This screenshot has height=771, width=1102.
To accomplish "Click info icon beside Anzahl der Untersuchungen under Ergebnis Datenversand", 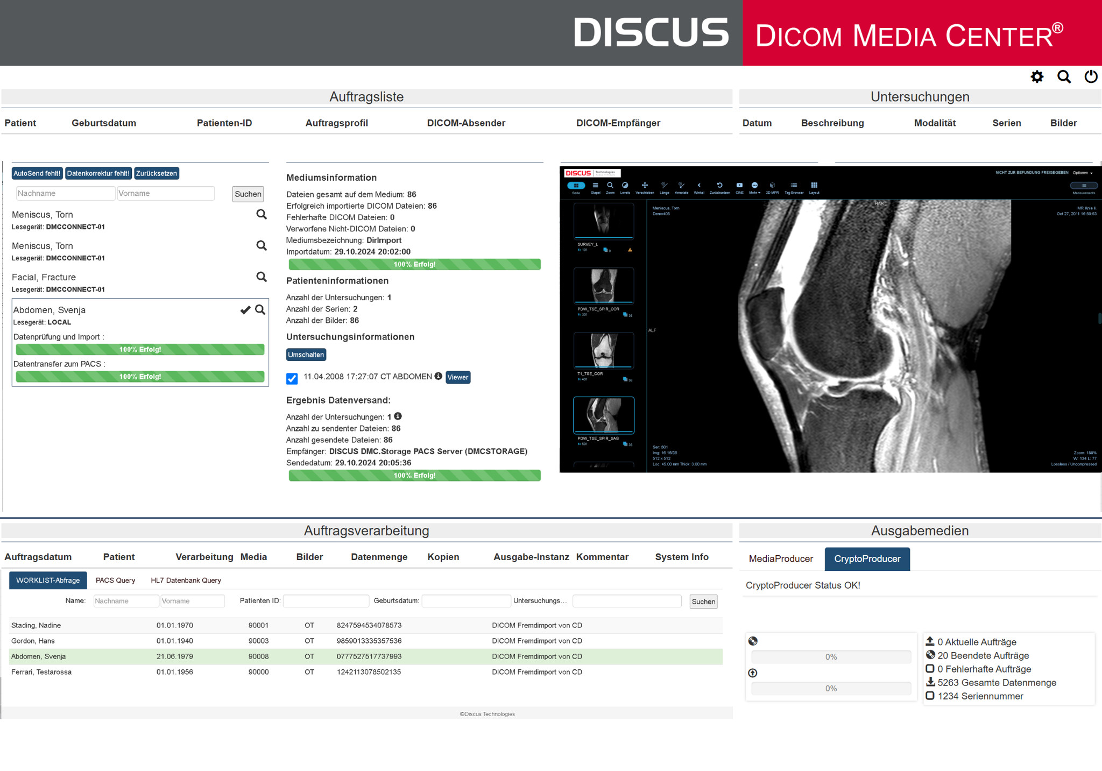I will tap(398, 416).
